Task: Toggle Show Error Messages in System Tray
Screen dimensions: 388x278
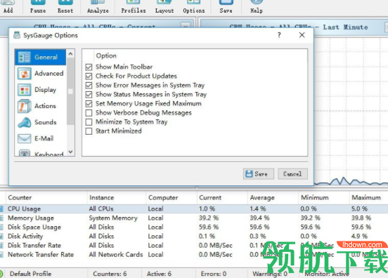Action: point(89,85)
